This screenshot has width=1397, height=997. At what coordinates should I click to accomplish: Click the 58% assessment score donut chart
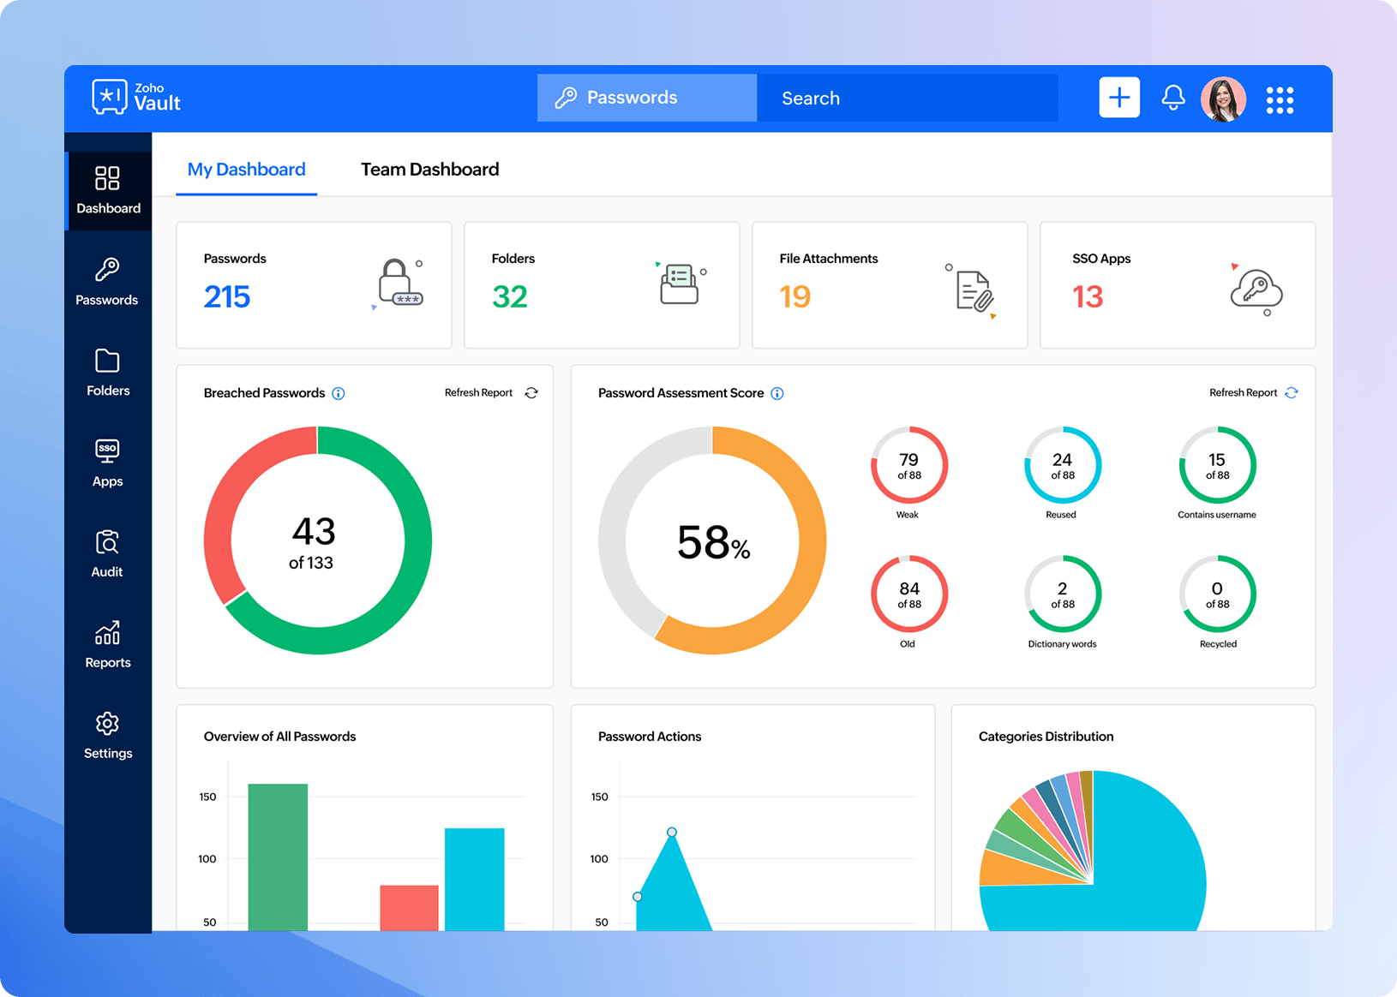point(711,540)
